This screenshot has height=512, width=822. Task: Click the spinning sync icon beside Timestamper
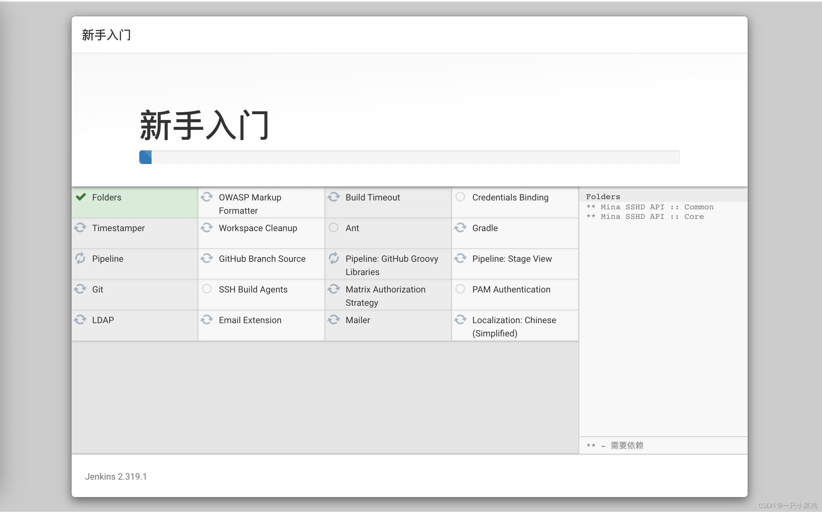(x=80, y=228)
